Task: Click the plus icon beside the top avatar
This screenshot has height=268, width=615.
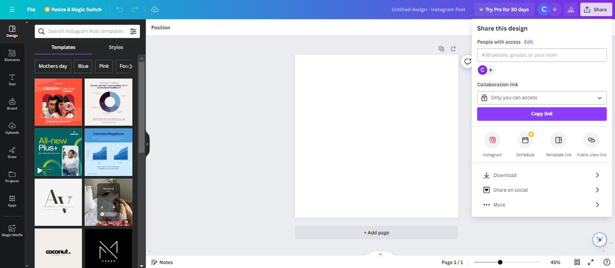Action: [554, 10]
